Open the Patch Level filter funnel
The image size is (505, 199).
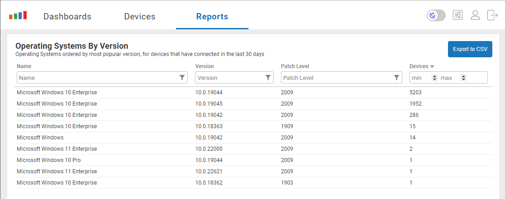click(396, 78)
